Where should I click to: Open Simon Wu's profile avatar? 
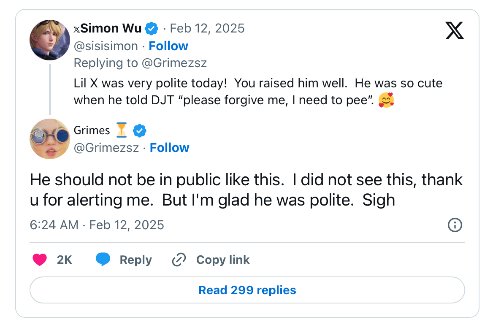49,40
